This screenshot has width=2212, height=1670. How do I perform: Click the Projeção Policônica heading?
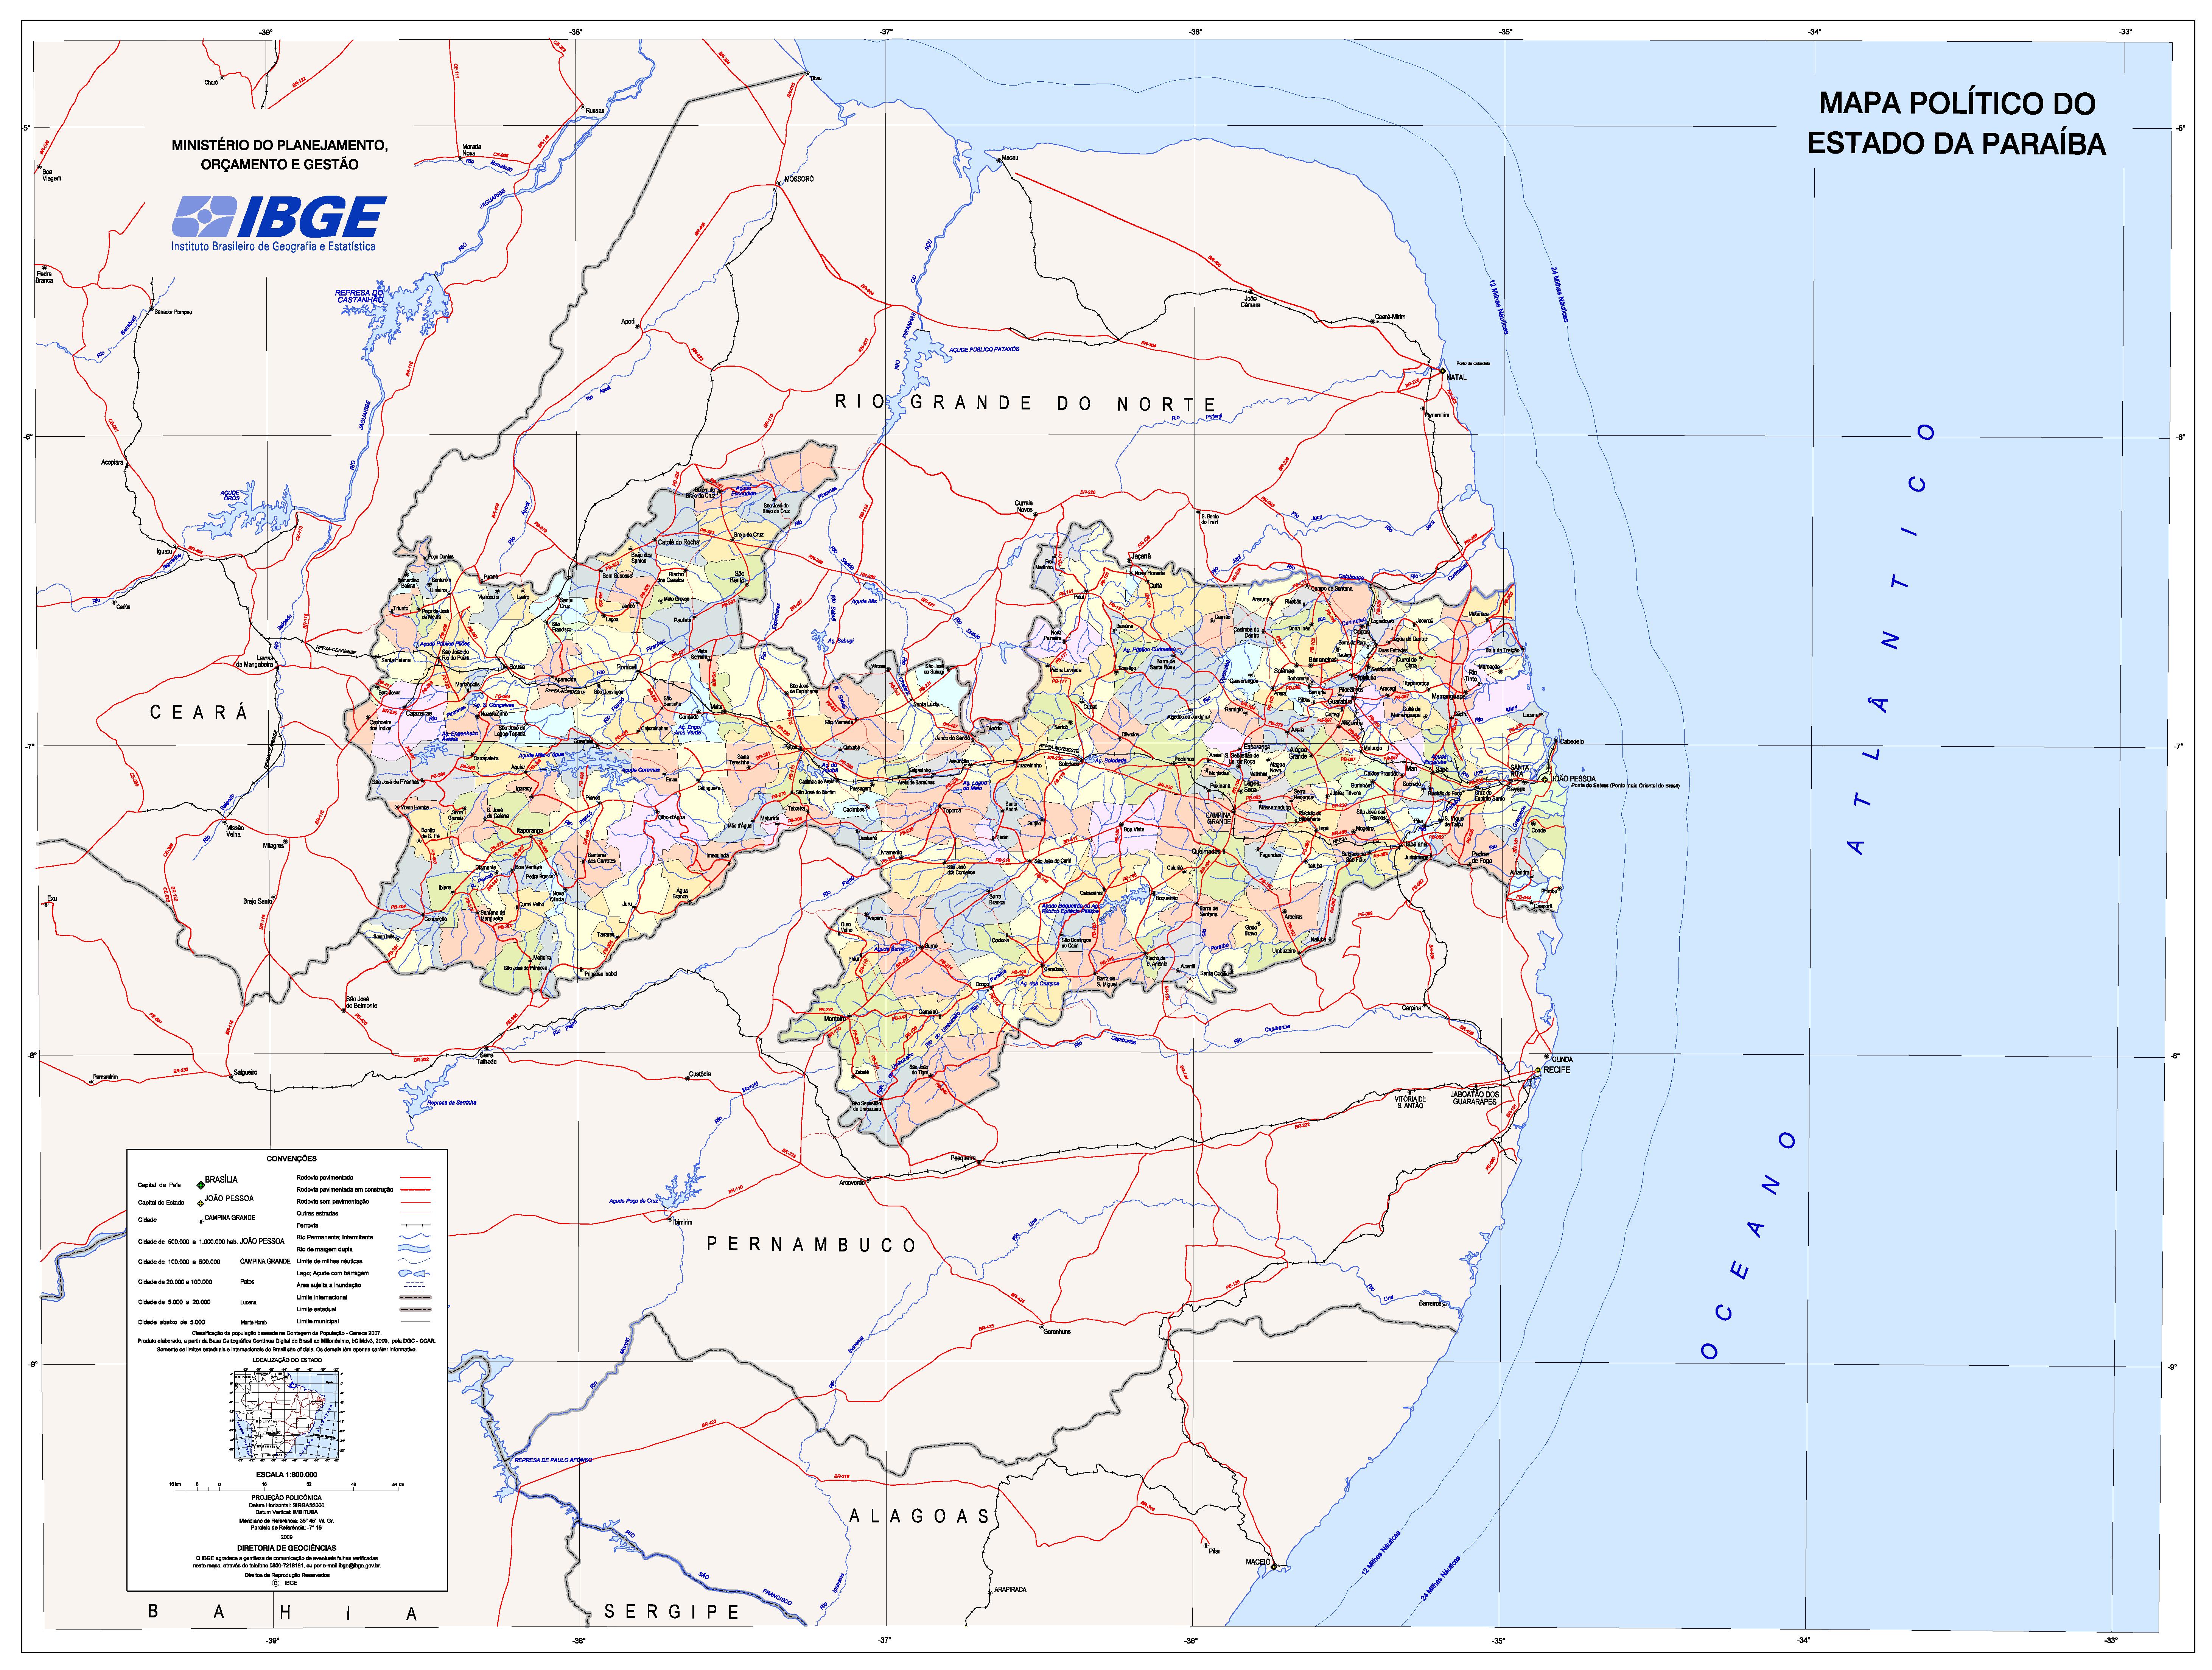point(287,1498)
